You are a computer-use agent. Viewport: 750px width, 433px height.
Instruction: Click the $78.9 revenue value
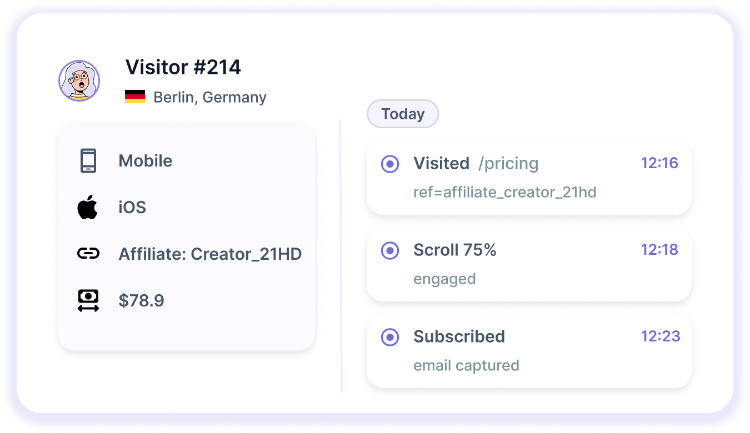click(141, 301)
